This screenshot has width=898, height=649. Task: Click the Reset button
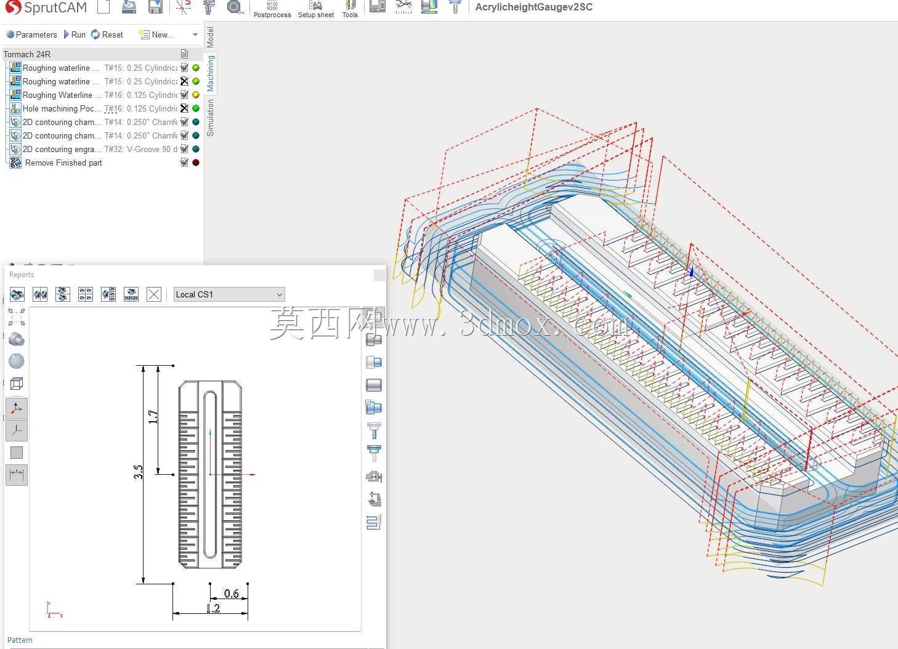(x=107, y=34)
